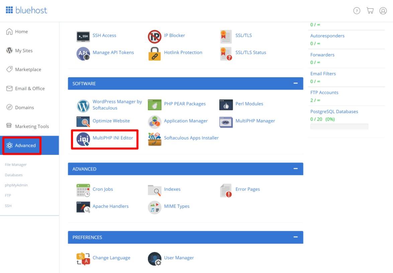Open Autoresponders statistics link
393x273 pixels.
coord(327,36)
